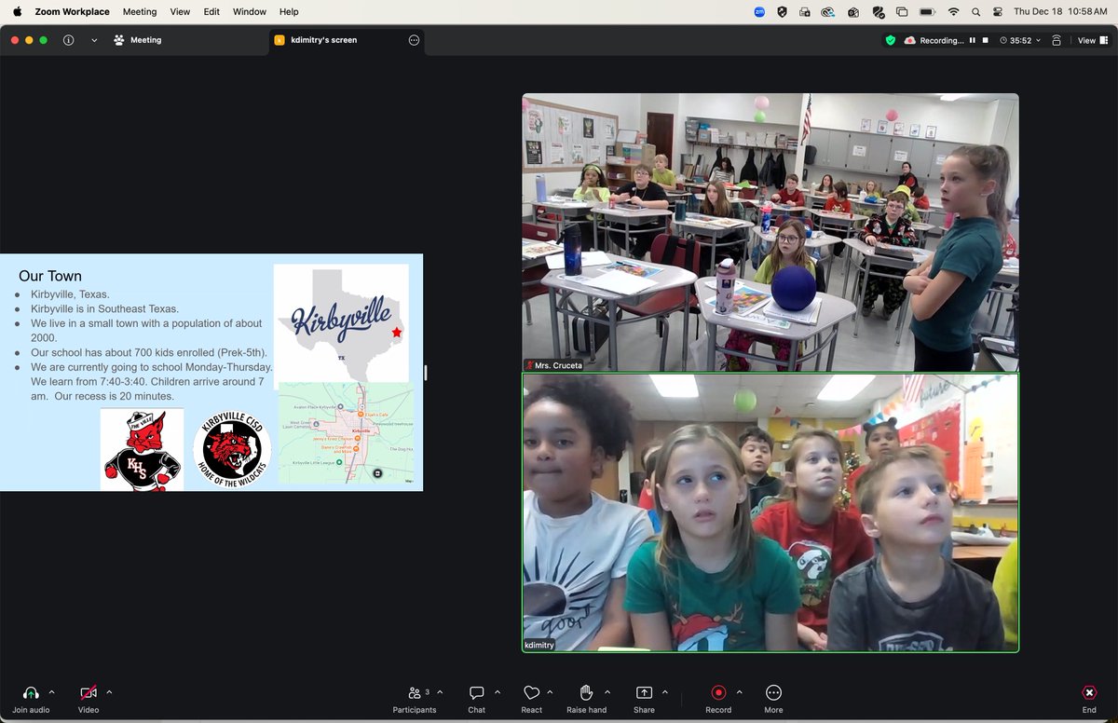Open more options on kdimitry's screen tab

pos(414,40)
